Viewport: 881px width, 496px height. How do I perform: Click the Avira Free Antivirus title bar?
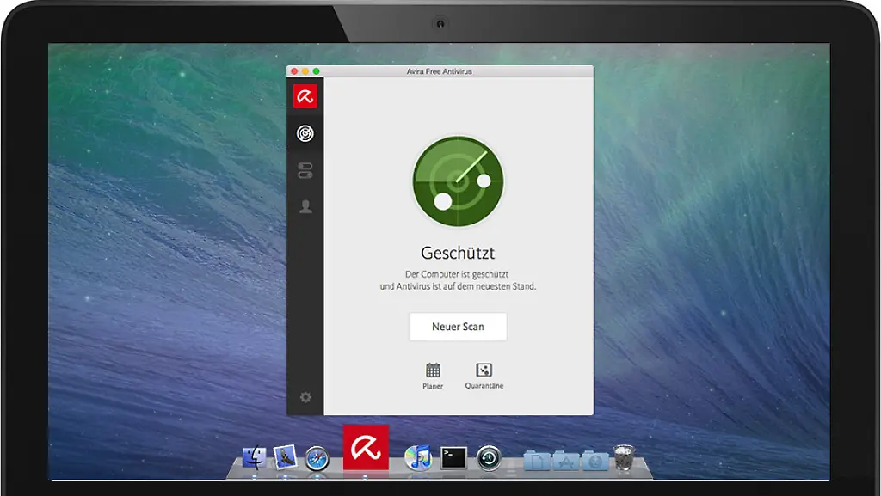pyautogui.click(x=440, y=71)
